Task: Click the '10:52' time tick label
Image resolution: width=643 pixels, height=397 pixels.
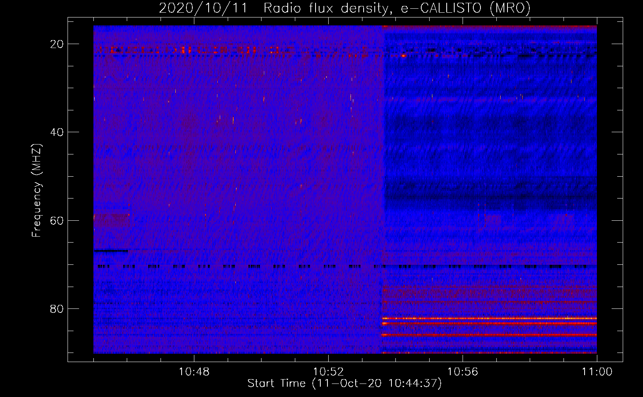Action: tap(328, 372)
